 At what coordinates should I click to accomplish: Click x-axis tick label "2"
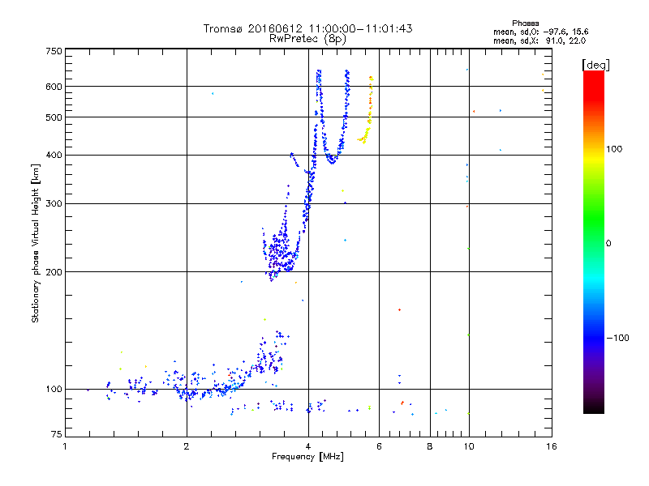[187, 446]
